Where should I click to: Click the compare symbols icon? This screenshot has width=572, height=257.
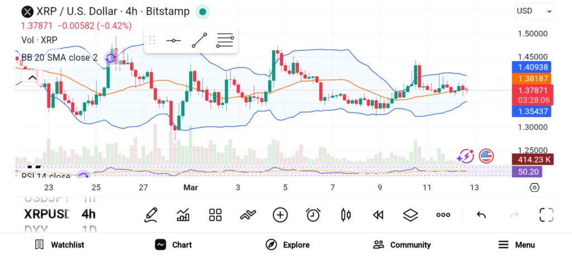coord(247,215)
